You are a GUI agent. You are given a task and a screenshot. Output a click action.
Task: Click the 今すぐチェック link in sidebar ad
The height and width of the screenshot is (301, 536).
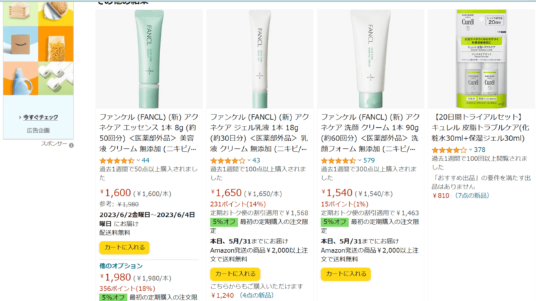tap(40, 117)
